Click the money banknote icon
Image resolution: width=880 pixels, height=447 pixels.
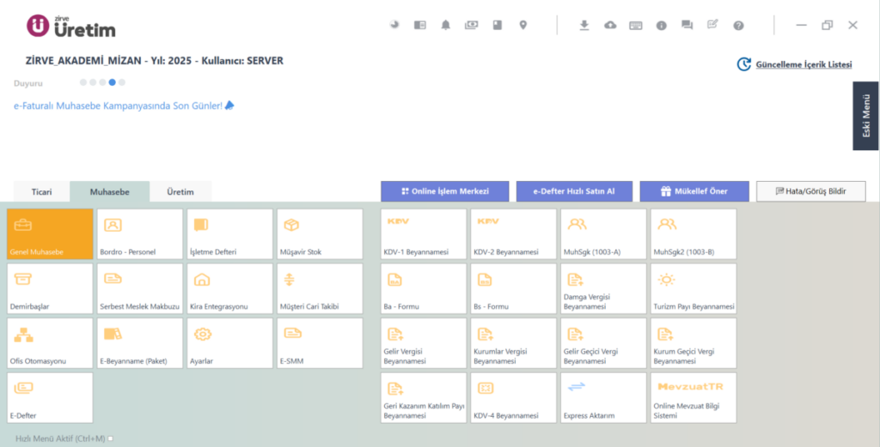[472, 25]
